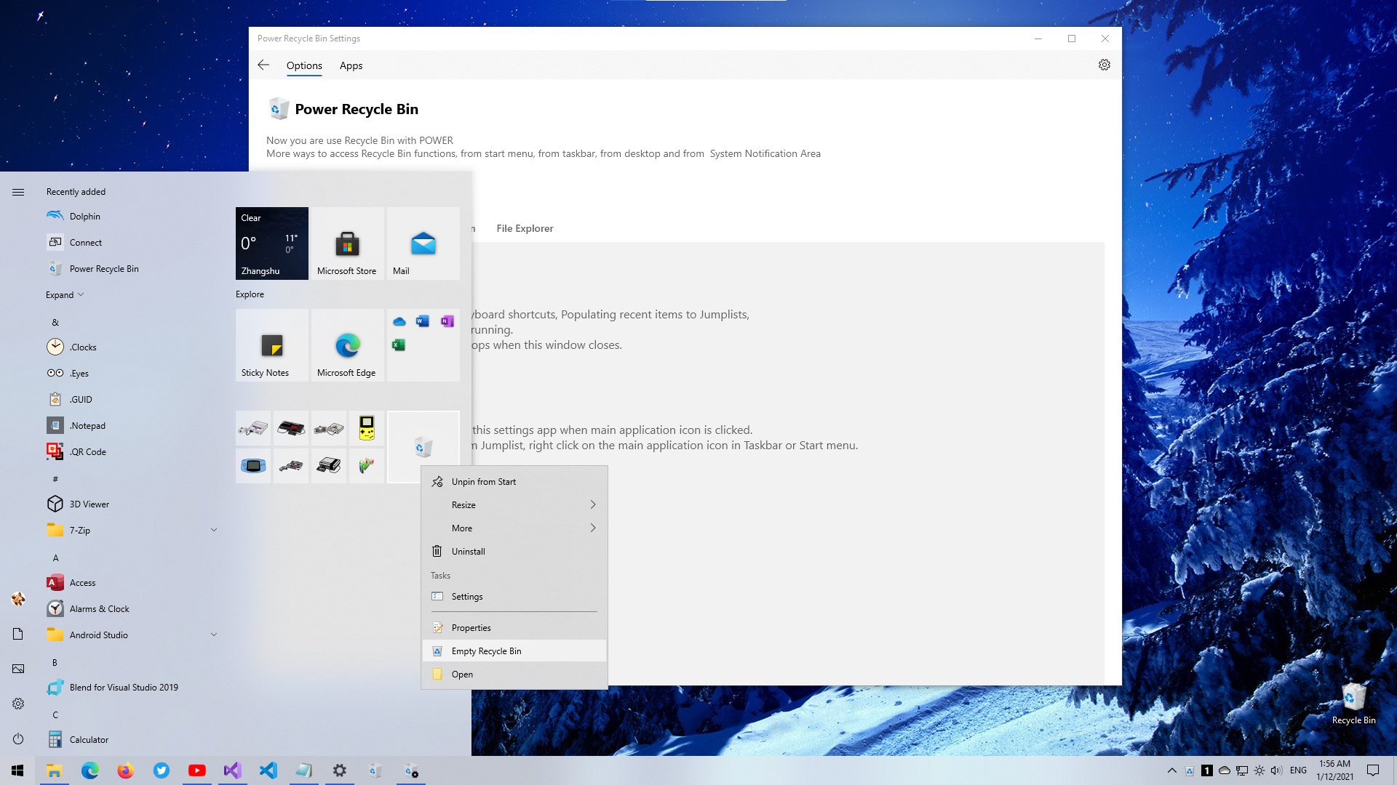This screenshot has width=1397, height=785.
Task: Click the Explore tile group header
Action: point(250,294)
